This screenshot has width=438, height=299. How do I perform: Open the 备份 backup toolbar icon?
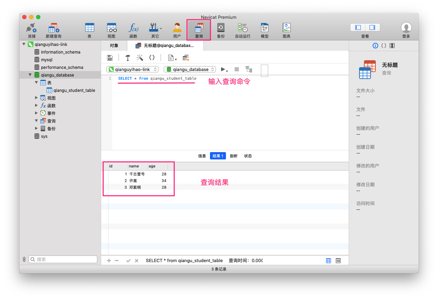[221, 30]
